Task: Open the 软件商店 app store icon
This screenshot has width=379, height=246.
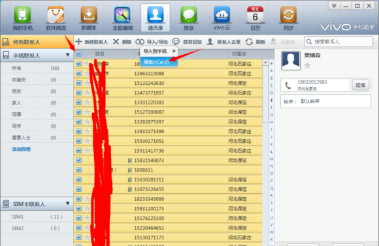Action: point(56,15)
